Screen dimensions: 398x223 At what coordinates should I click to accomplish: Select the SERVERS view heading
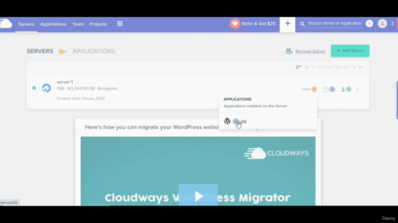point(40,51)
